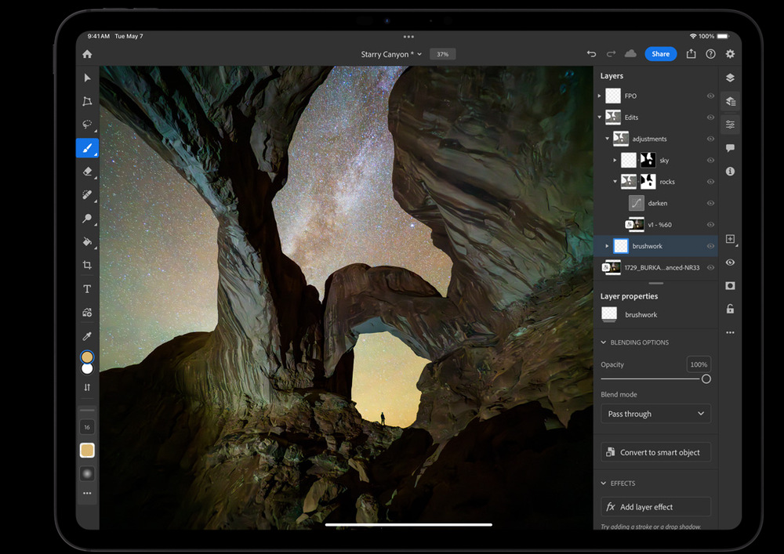
Task: Click the foreground color chip
Action: (x=87, y=357)
